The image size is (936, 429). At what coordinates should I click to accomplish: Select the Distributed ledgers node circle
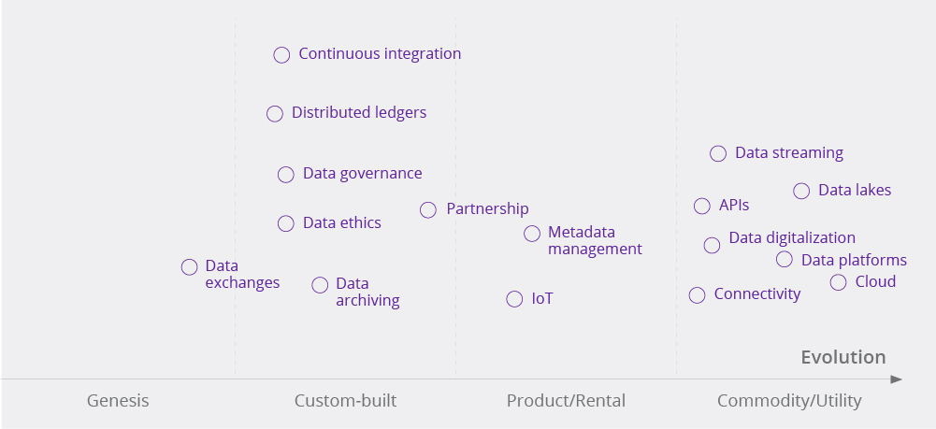pyautogui.click(x=274, y=114)
